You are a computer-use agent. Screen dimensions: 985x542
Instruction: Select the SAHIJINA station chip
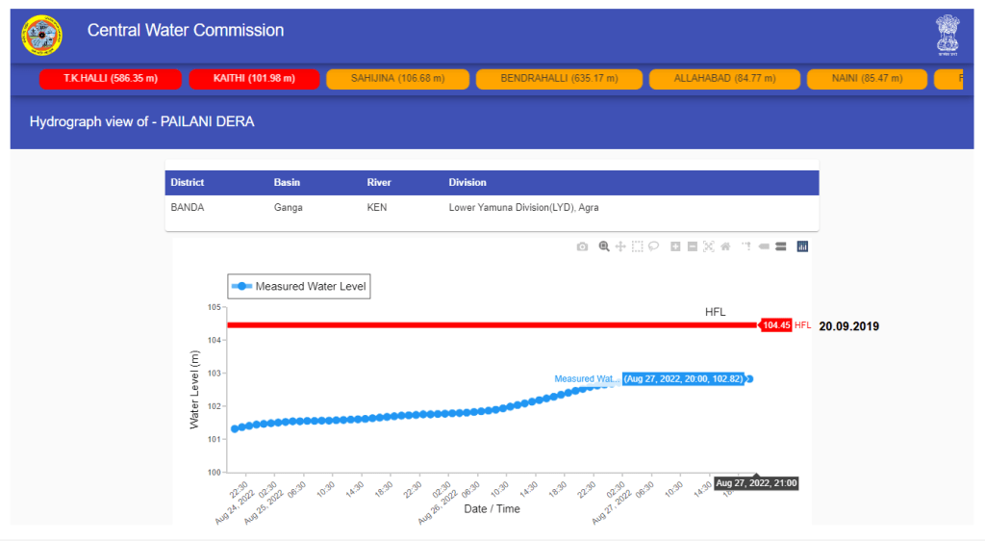[397, 79]
